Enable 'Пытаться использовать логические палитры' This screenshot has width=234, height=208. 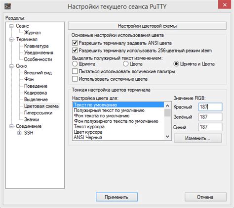75,71
